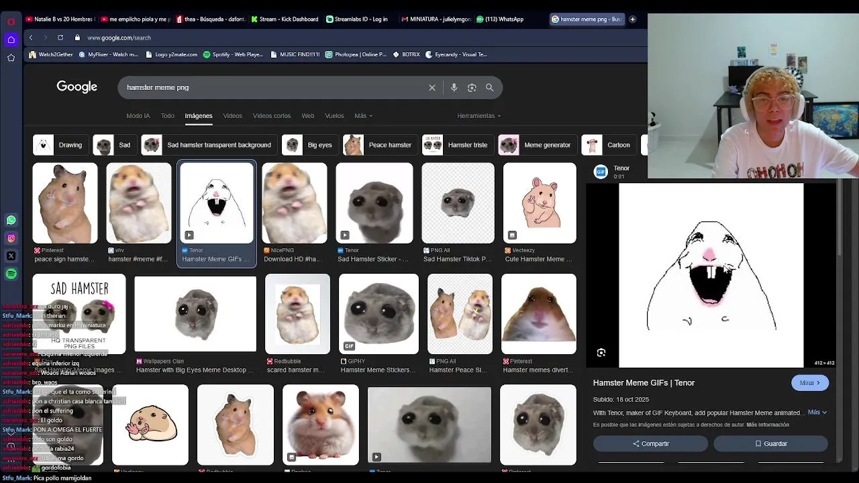Select the Videos cortos search tab
Image resolution: width=859 pixels, height=483 pixels.
(x=272, y=116)
